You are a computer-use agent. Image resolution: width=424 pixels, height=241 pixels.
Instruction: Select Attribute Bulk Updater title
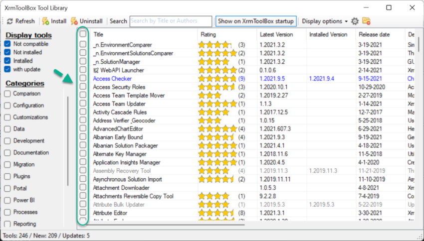click(x=119, y=204)
